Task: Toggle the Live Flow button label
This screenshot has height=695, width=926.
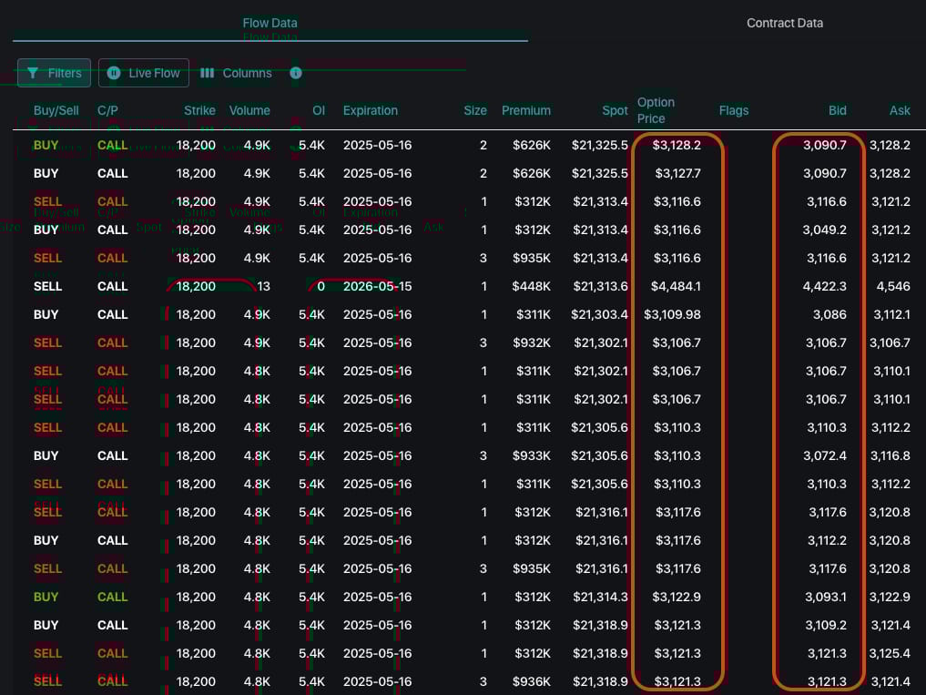Action: point(154,73)
